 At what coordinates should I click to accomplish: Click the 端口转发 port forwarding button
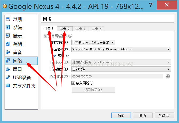coord(93,90)
